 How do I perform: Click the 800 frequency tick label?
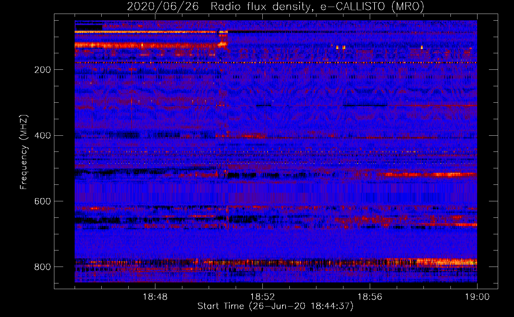coord(43,267)
